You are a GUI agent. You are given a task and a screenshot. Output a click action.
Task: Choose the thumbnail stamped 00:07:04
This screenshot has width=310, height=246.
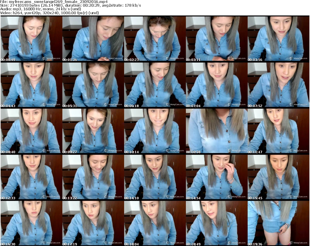[217, 85]
